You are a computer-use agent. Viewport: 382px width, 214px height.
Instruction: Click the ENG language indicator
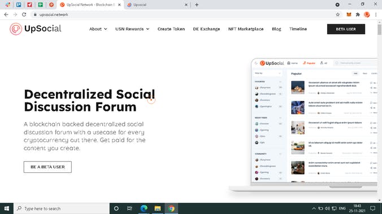[x=342, y=208]
